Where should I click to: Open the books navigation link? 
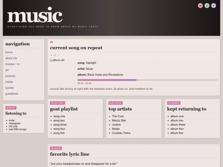(x=9, y=82)
